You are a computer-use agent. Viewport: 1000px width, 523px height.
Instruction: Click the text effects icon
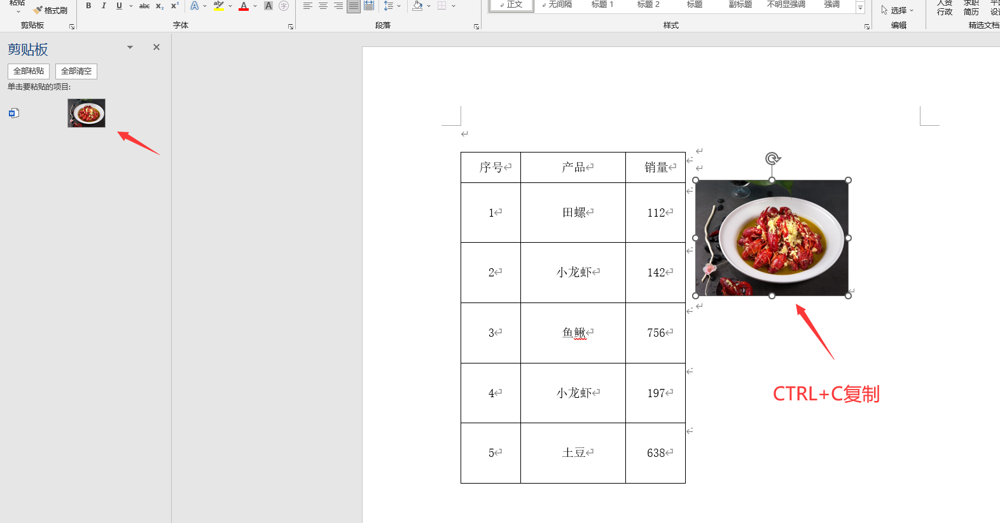coord(195,6)
